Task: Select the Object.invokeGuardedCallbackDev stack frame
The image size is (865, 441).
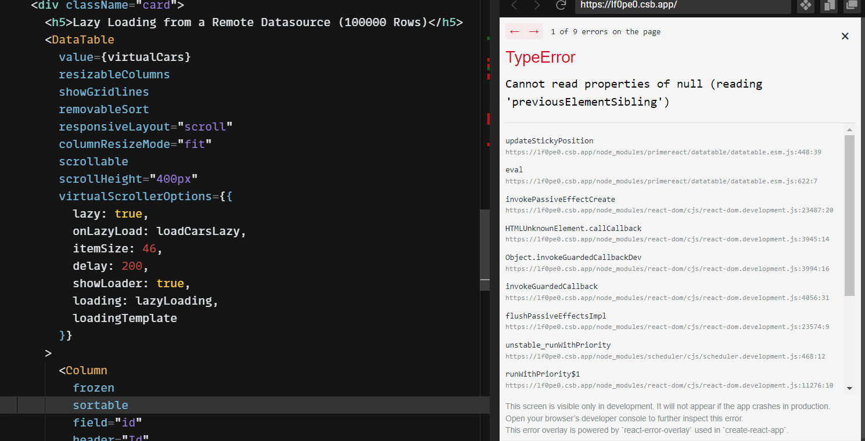Action: pyautogui.click(x=573, y=258)
